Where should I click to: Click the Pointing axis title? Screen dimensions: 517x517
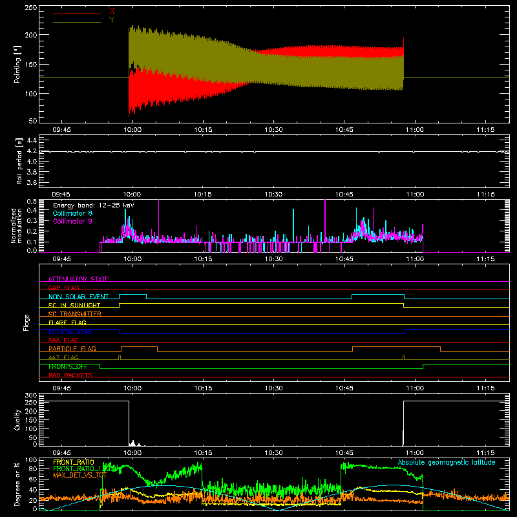click(x=17, y=64)
